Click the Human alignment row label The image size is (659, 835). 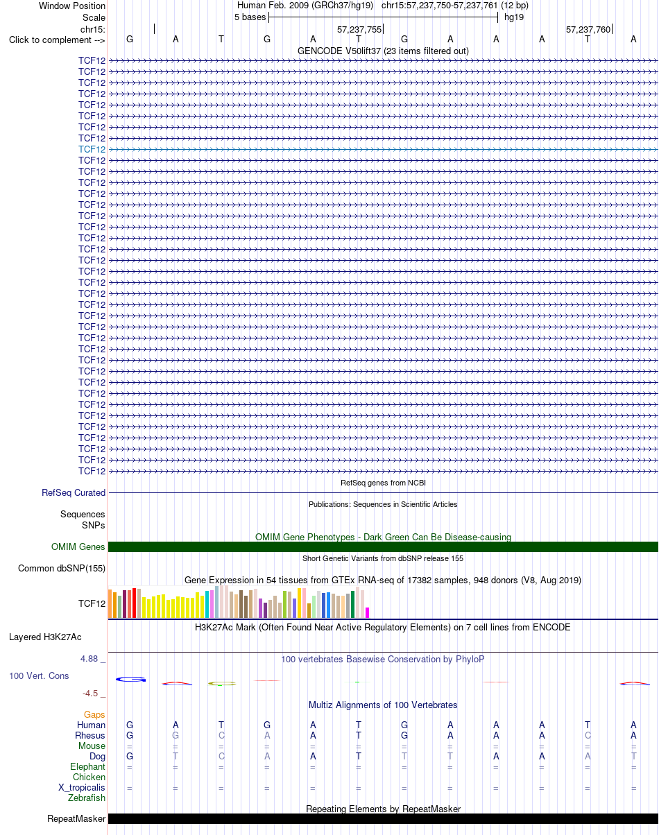(92, 725)
